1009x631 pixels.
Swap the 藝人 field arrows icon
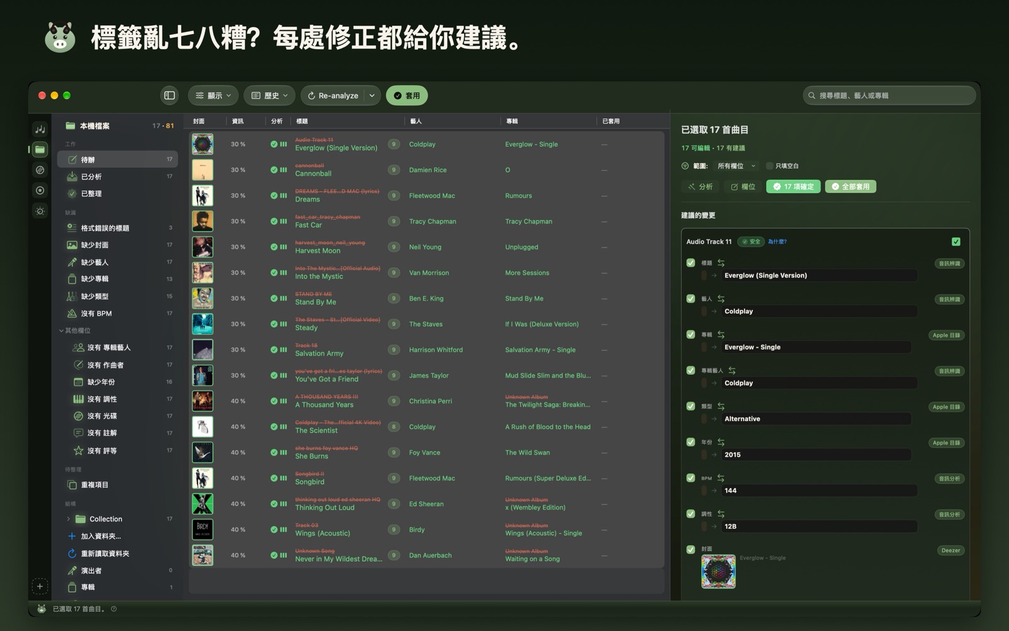pyautogui.click(x=721, y=299)
